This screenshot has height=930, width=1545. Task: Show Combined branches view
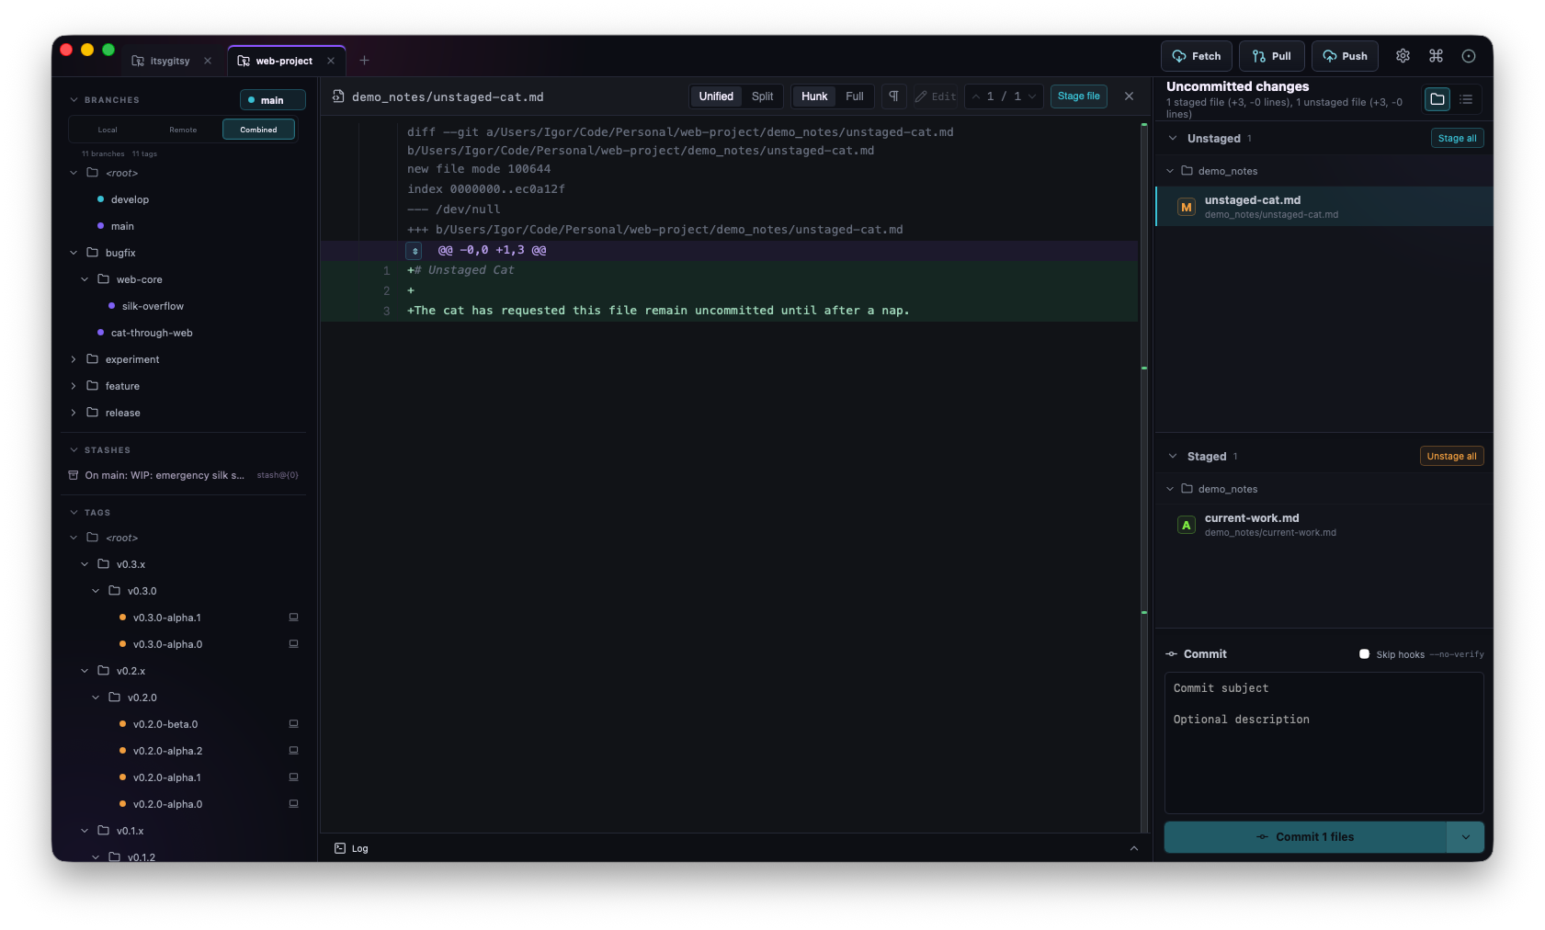(258, 130)
